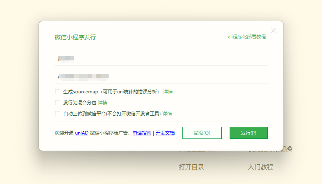Open 详情 link beside 发行为混合分包
This screenshot has width=322, height=184.
point(103,103)
